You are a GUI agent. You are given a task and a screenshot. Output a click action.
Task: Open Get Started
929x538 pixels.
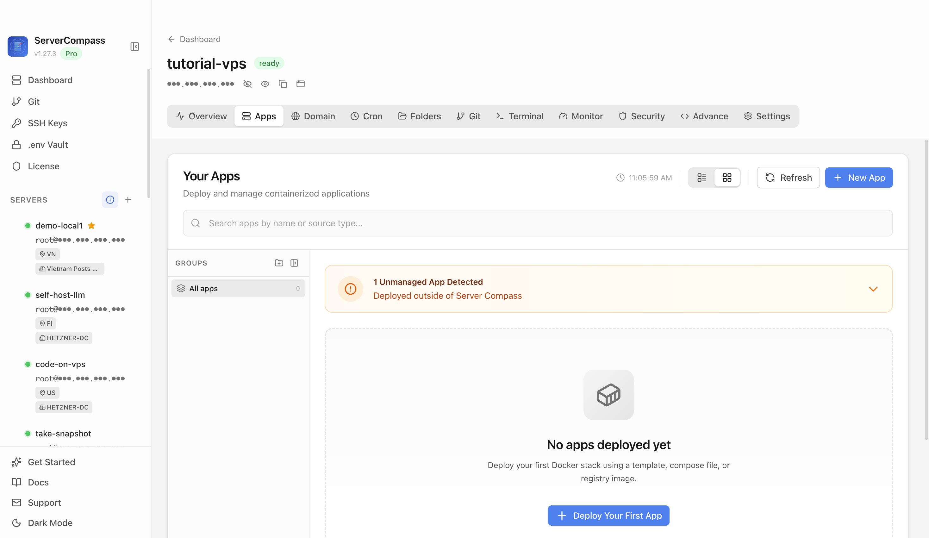43,462
